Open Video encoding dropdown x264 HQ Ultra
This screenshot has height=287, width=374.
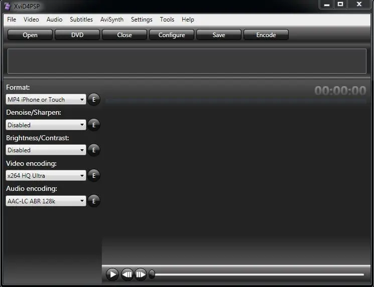point(46,176)
